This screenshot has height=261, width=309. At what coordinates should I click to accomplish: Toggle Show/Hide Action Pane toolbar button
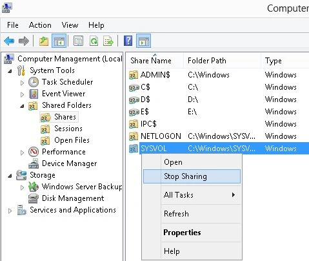[x=144, y=41]
